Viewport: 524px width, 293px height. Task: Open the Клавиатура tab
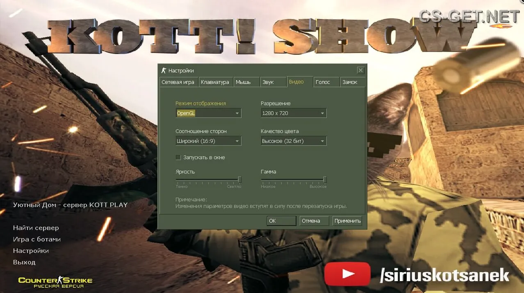tap(215, 82)
